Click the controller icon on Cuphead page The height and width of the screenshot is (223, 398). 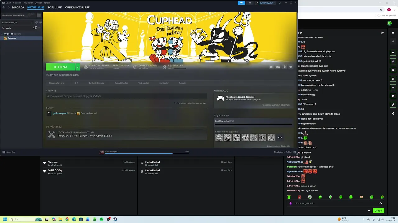278,67
